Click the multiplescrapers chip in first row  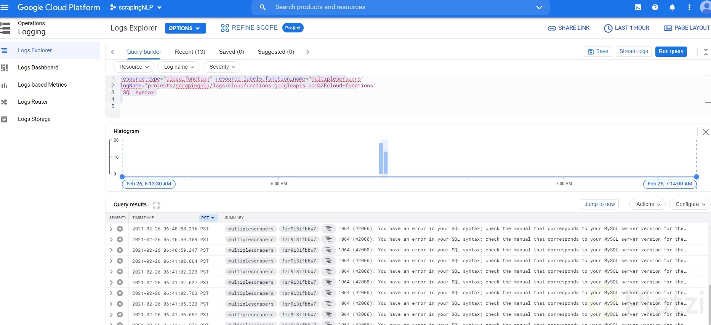tap(251, 229)
